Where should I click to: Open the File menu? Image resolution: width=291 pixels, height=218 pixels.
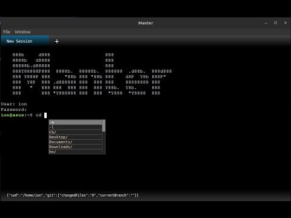(x=7, y=32)
